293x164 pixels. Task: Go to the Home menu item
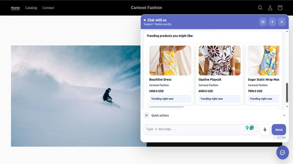pos(15,8)
